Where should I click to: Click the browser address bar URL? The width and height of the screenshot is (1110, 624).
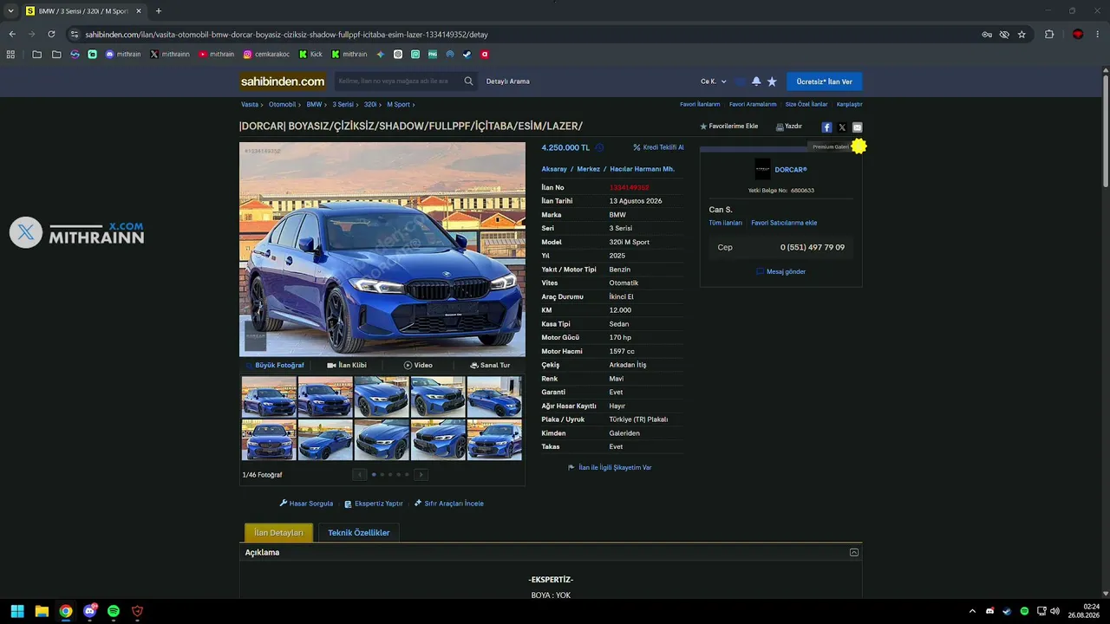pyautogui.click(x=286, y=35)
